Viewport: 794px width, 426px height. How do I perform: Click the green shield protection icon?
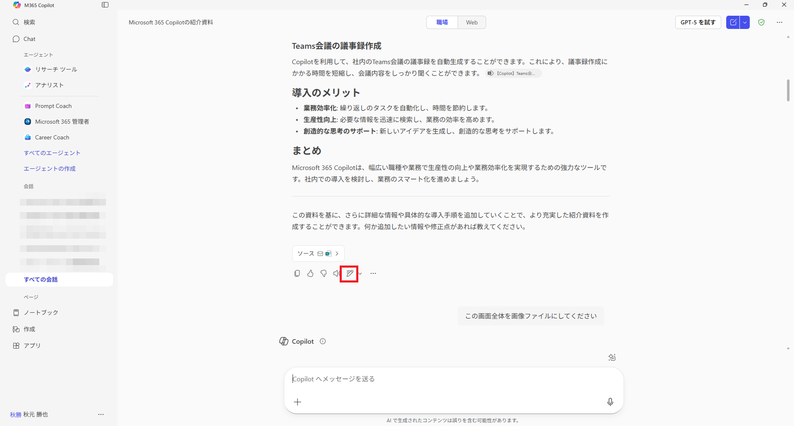tap(761, 22)
